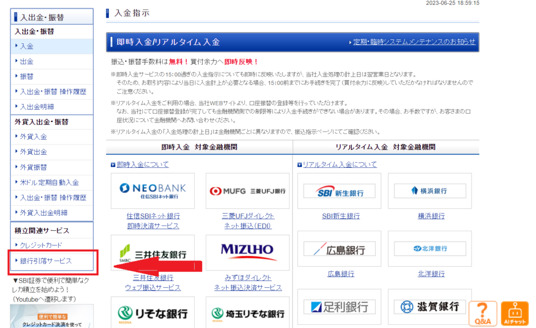Click the MUFG 三菱UFJ銀行 logo
Viewport: 536px width, 328px height.
pos(248,191)
